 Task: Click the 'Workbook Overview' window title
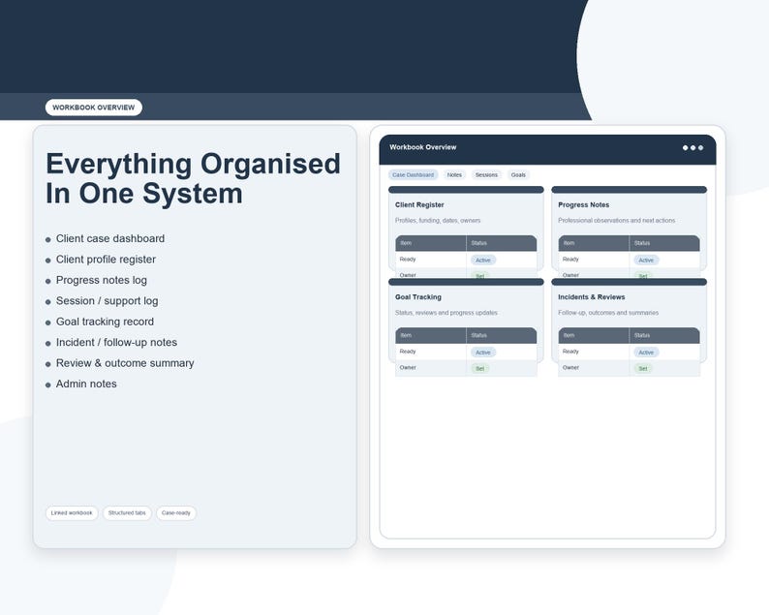(x=422, y=147)
